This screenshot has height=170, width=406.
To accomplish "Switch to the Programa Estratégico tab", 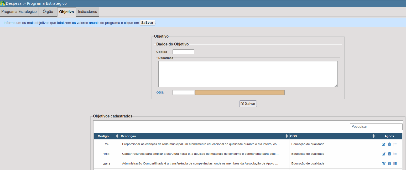I will coord(19,12).
